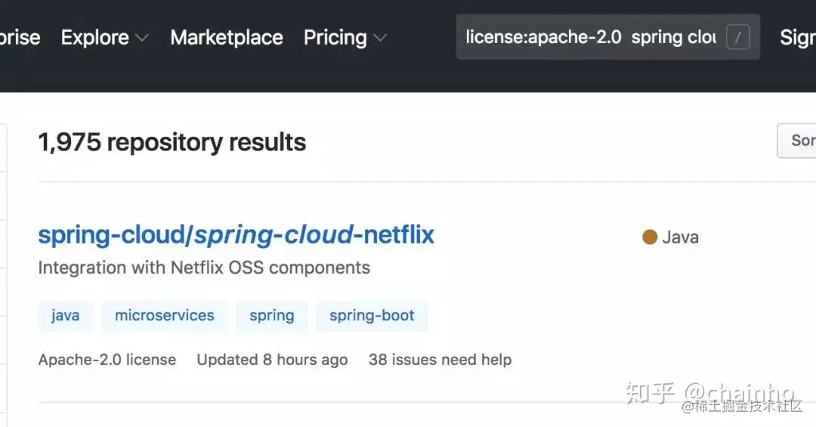Image resolution: width=816 pixels, height=427 pixels.
Task: Open the Sort options dropdown
Action: coord(799,141)
